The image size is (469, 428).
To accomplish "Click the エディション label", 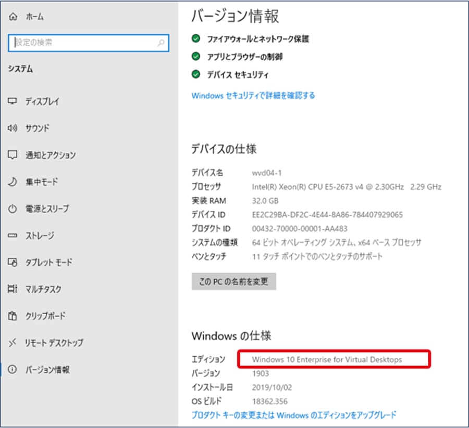I will click(x=208, y=359).
